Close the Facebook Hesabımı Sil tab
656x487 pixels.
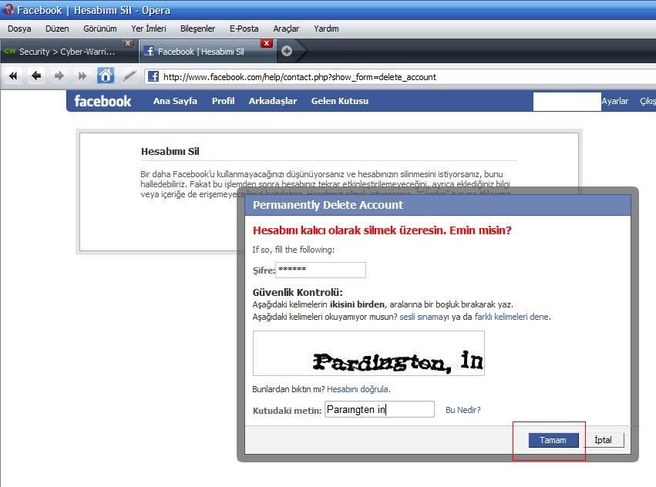pos(266,43)
